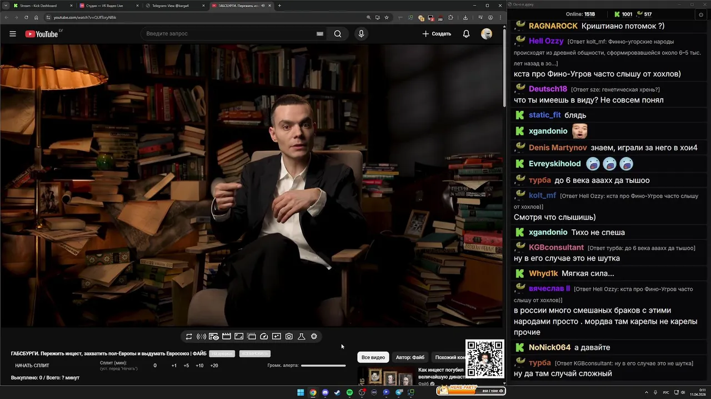Screen dimensions: 711x399
Task: Open Spotify from the taskbar
Action: point(349,392)
